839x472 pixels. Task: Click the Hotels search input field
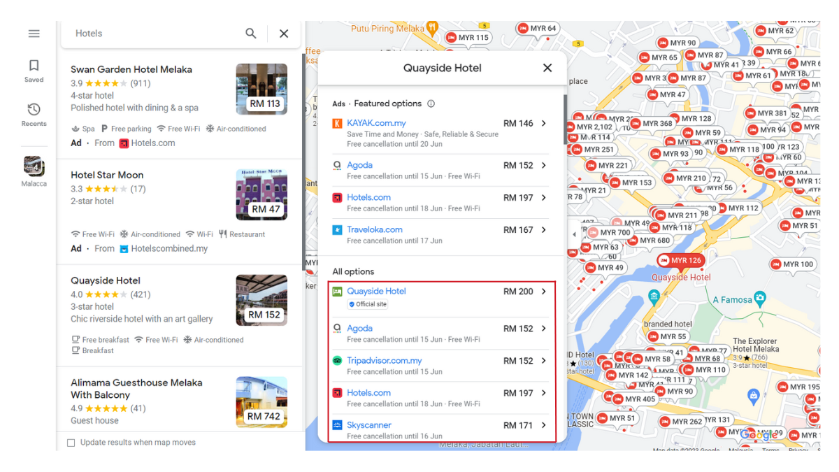(x=154, y=34)
